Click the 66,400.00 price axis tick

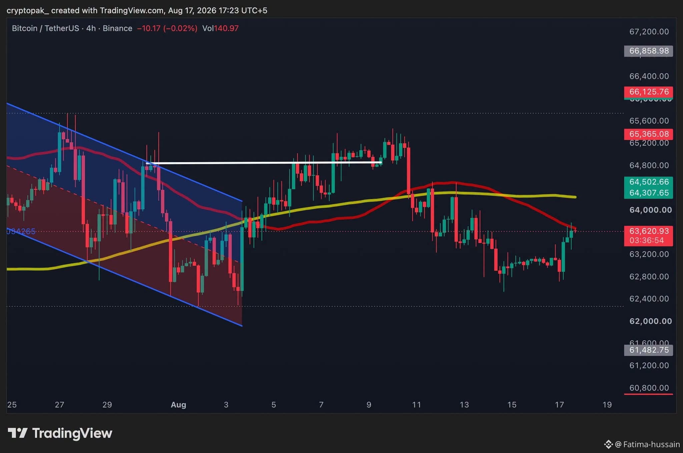[x=649, y=76]
